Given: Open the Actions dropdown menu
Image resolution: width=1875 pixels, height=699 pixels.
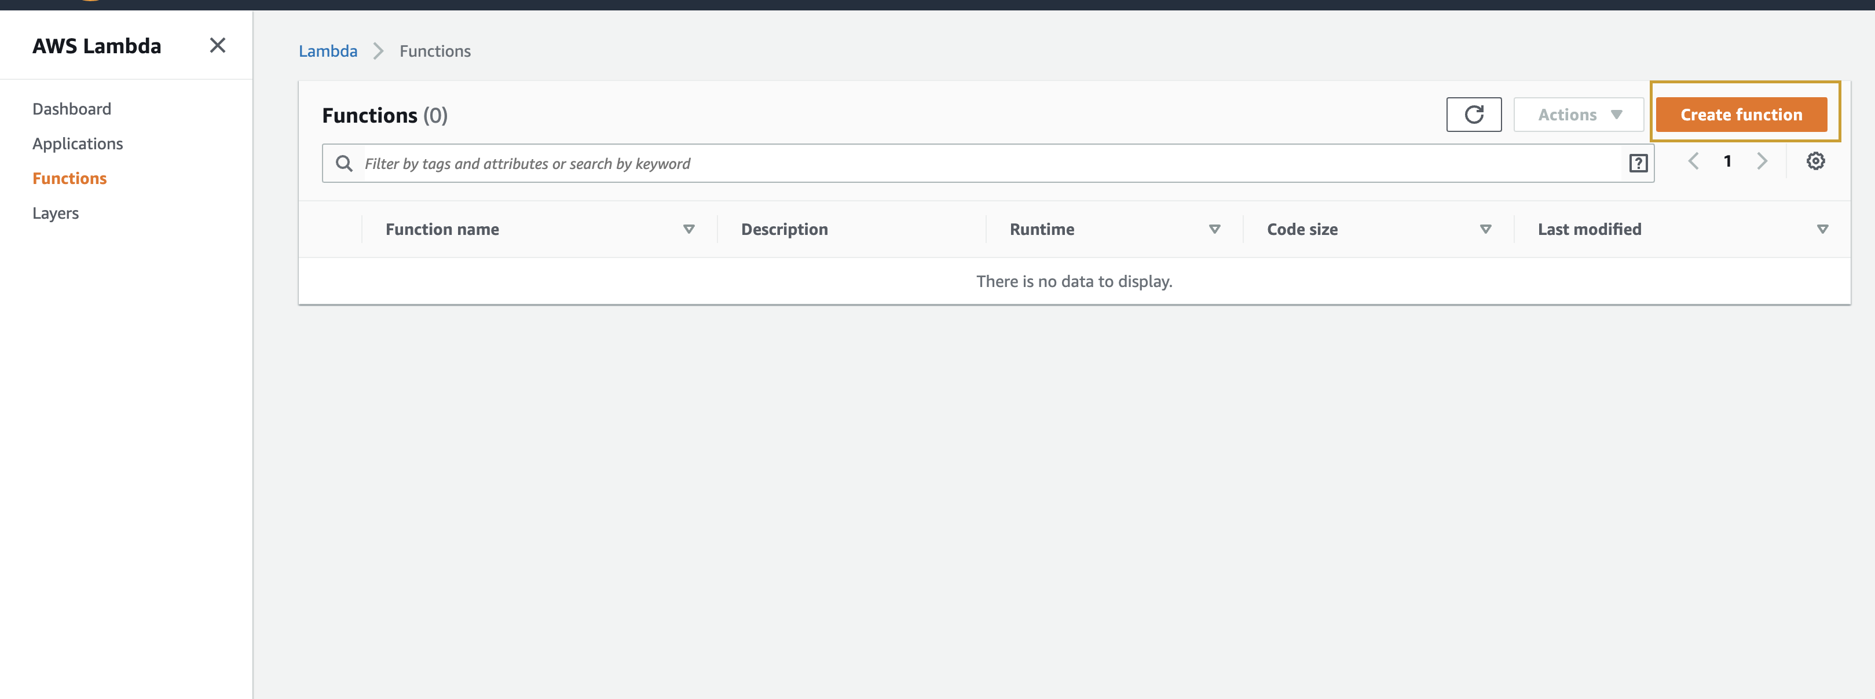Looking at the screenshot, I should coord(1578,114).
